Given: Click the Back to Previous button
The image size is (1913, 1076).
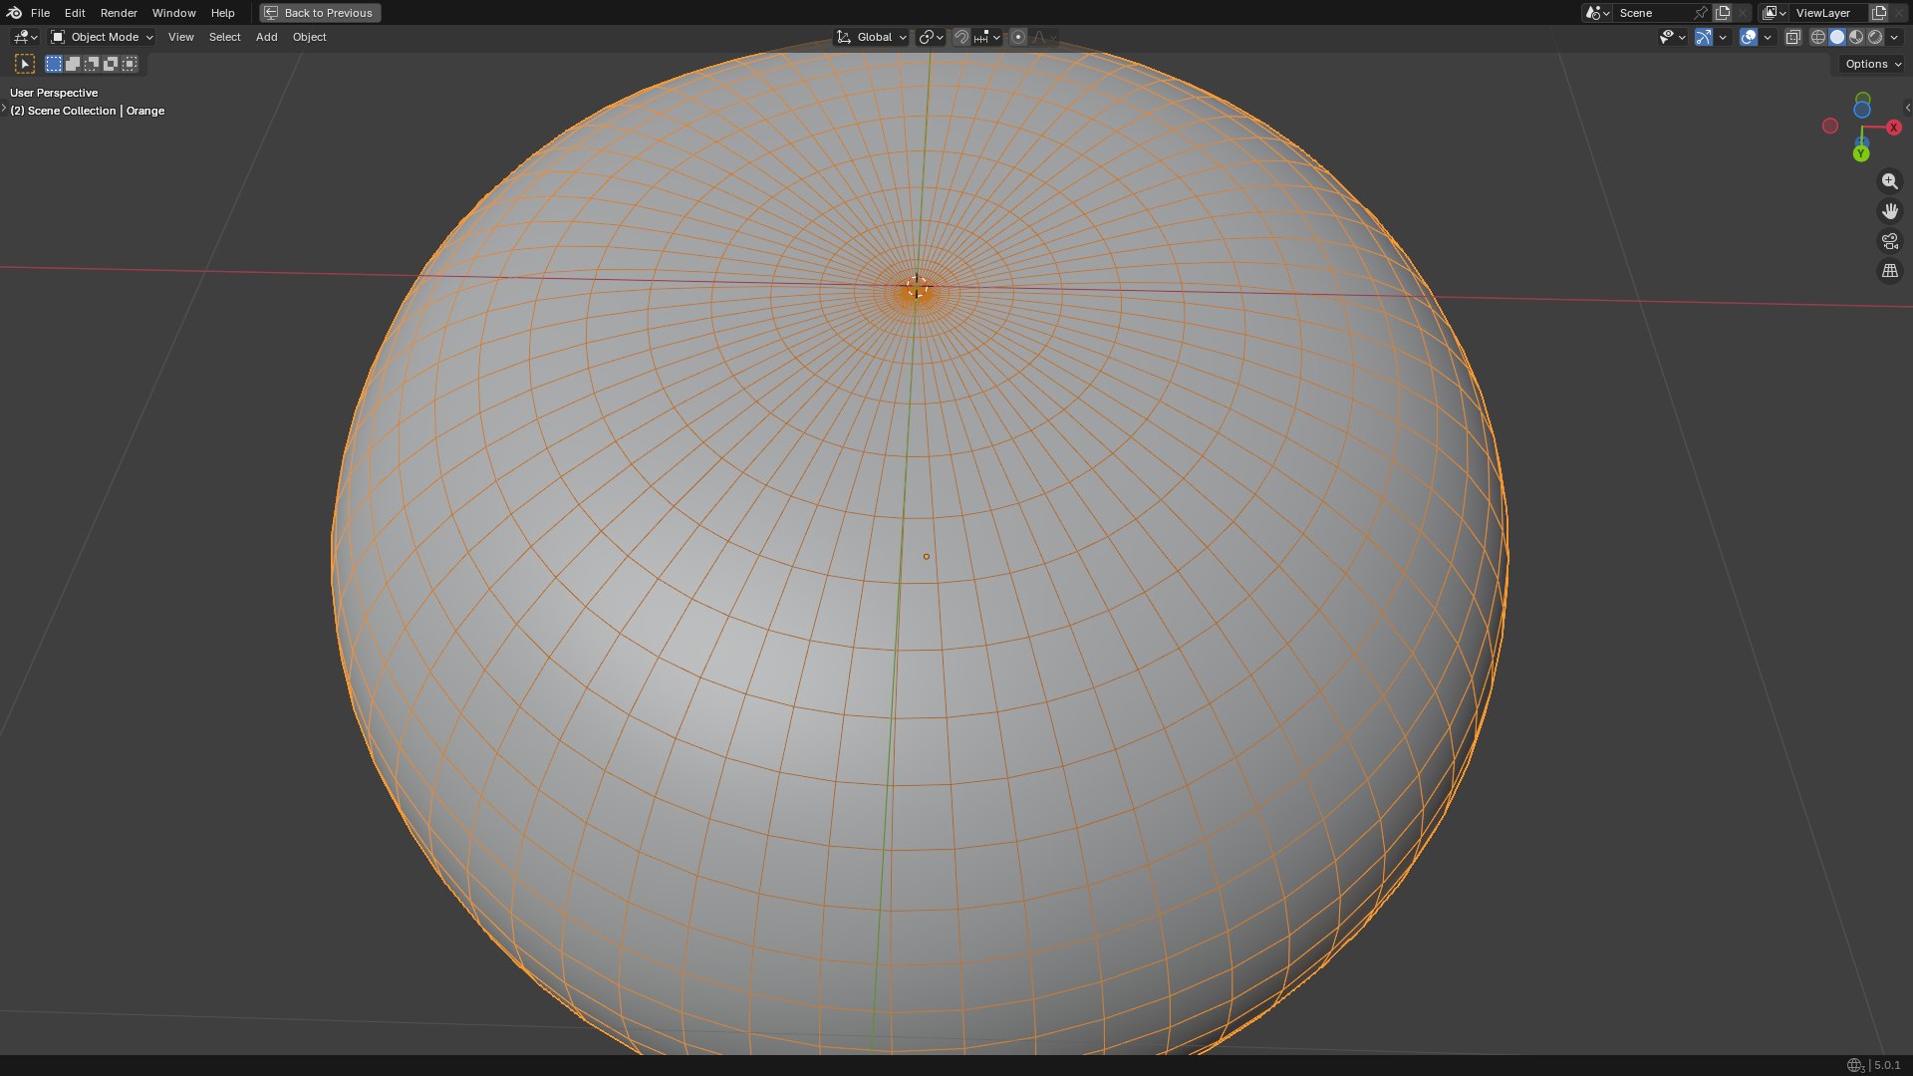Looking at the screenshot, I should pyautogui.click(x=320, y=13).
